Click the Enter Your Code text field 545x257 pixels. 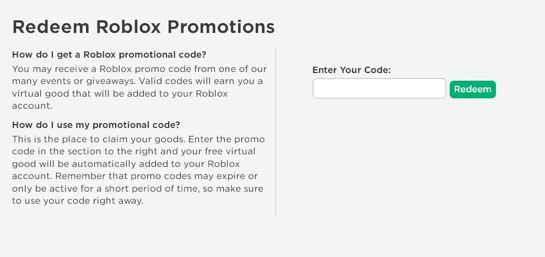click(x=379, y=88)
